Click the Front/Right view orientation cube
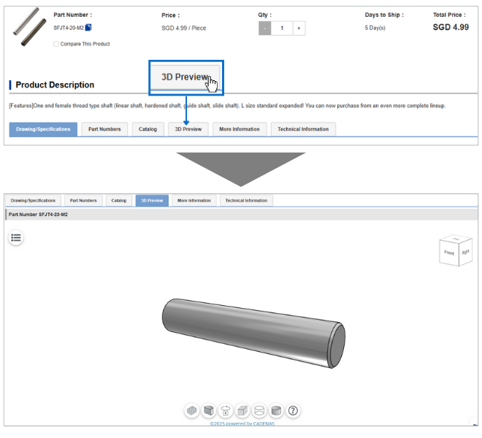 (x=455, y=251)
